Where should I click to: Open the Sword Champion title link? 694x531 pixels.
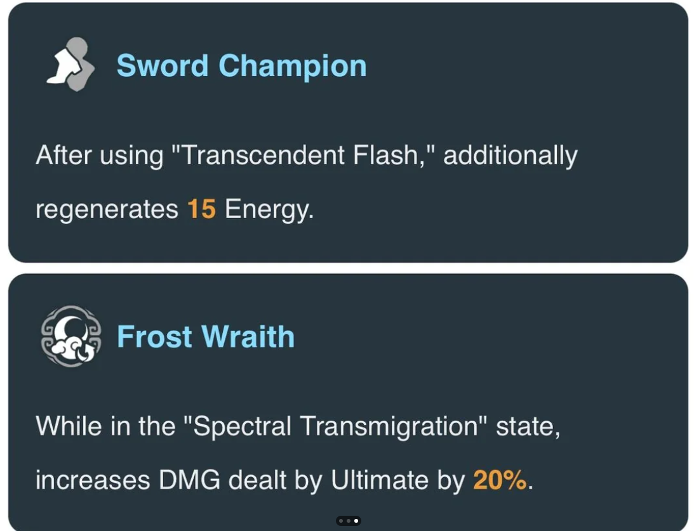(242, 65)
